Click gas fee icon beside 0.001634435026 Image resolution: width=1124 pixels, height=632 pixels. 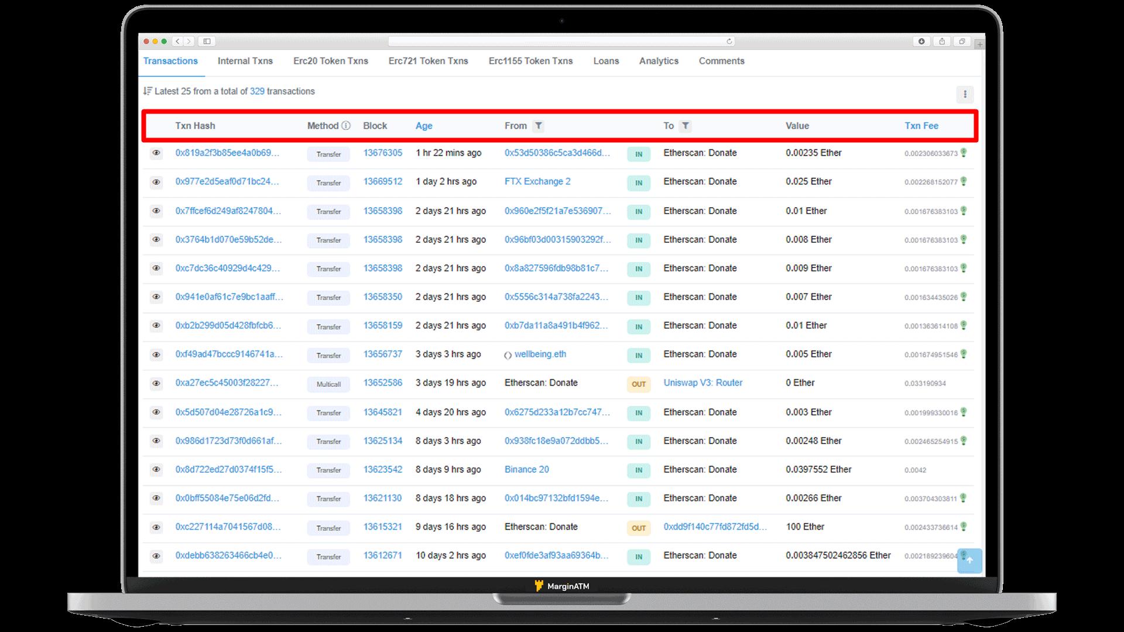point(964,297)
